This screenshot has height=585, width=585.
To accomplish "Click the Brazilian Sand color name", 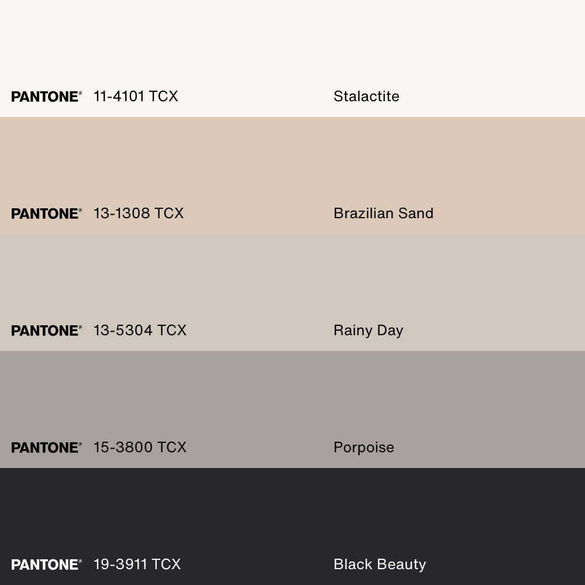I will pyautogui.click(x=383, y=214).
